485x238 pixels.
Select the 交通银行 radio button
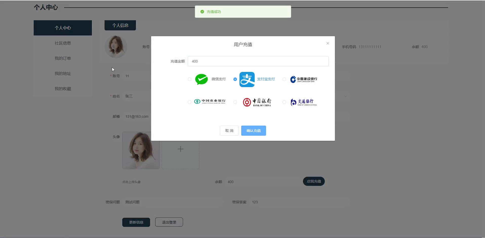click(x=284, y=102)
